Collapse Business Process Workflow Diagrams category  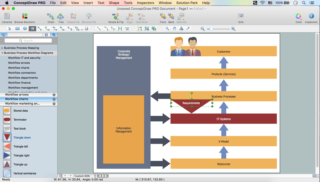click(x=2, y=53)
